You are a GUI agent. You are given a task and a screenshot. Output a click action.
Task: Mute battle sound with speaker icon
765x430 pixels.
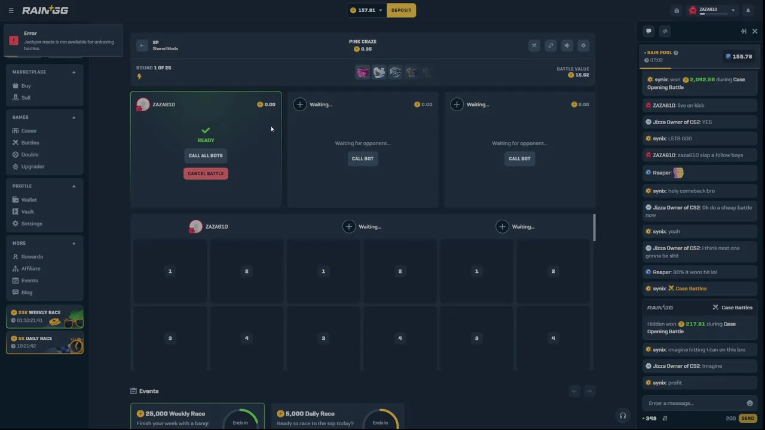tap(567, 45)
